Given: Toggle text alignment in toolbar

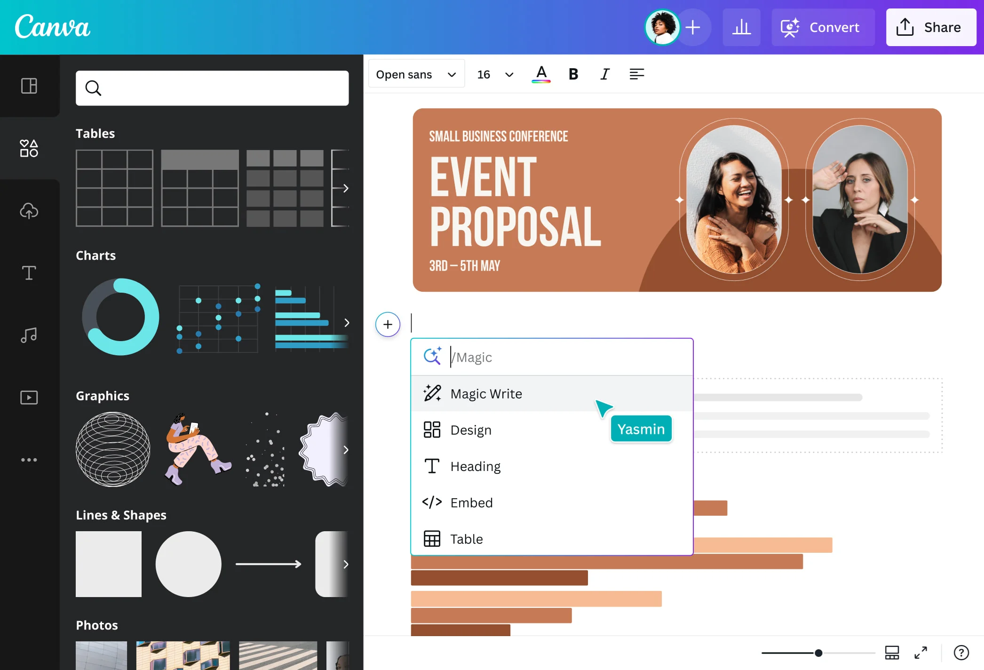Looking at the screenshot, I should coord(636,74).
